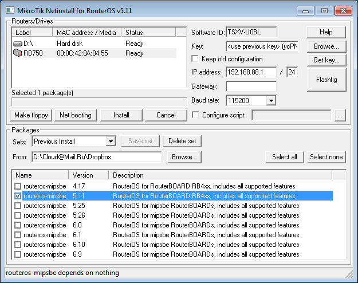Click the Install button
This screenshot has height=283, width=358.
click(121, 115)
